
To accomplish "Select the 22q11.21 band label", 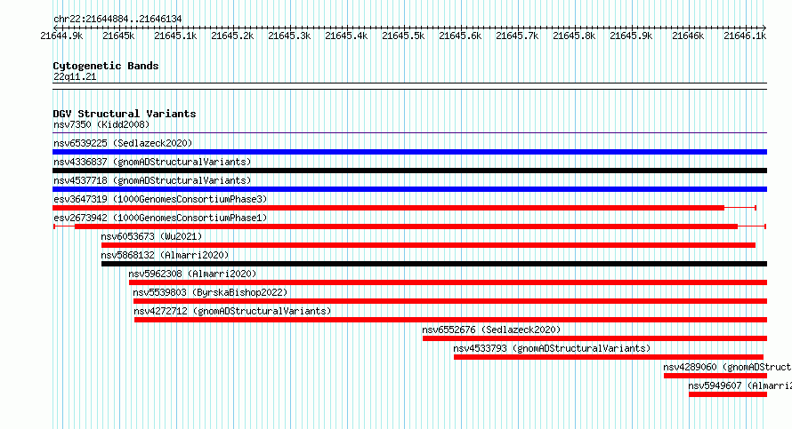I will click(75, 76).
